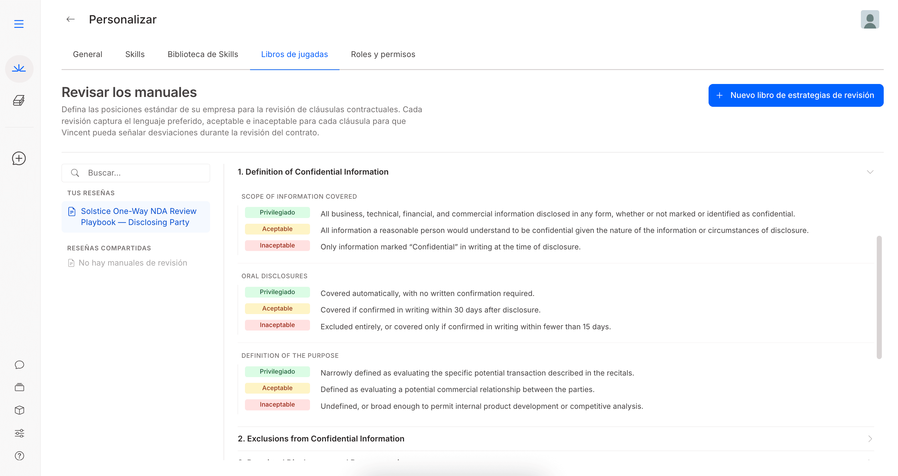Viewport: 898px width, 476px height.
Task: Open Solstice One-Way NDA Review Playbook
Action: [x=136, y=216]
